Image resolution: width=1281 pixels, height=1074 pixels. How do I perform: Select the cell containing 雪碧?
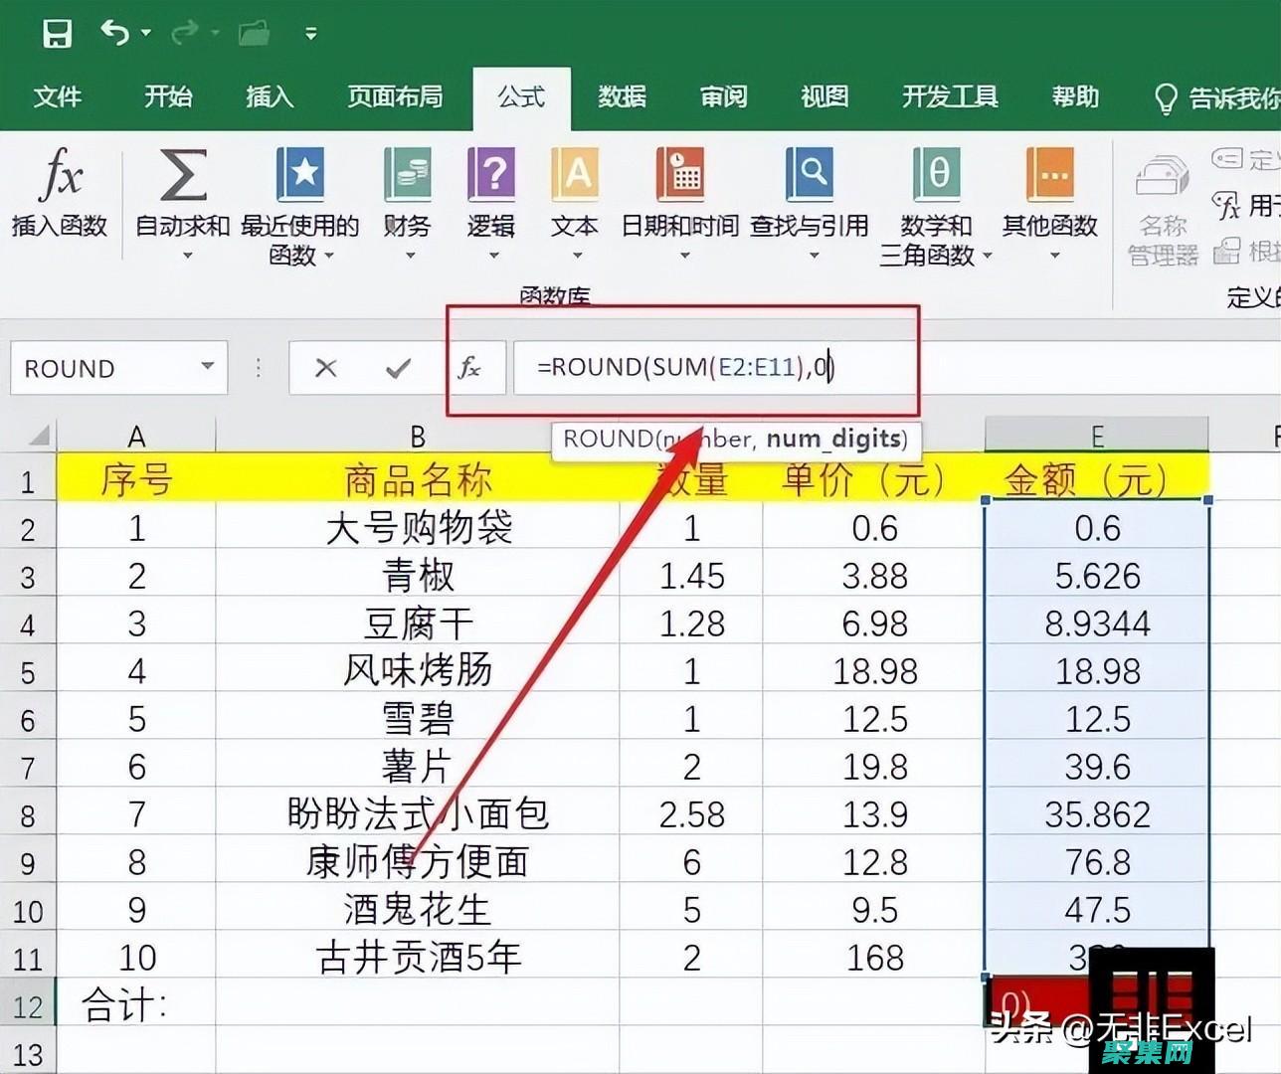tap(417, 718)
